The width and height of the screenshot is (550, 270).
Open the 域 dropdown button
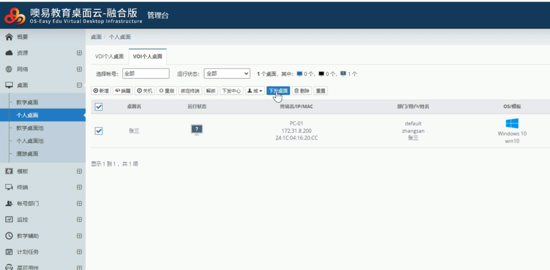coord(255,91)
